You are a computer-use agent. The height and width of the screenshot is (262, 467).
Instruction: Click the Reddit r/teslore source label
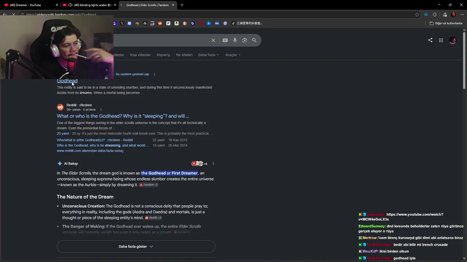[x=79, y=105]
